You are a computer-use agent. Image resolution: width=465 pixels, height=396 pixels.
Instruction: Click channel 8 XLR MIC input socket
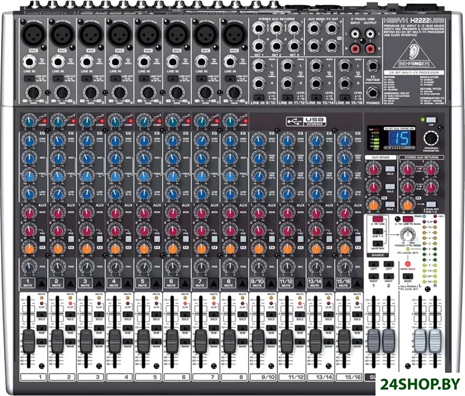[x=234, y=34]
